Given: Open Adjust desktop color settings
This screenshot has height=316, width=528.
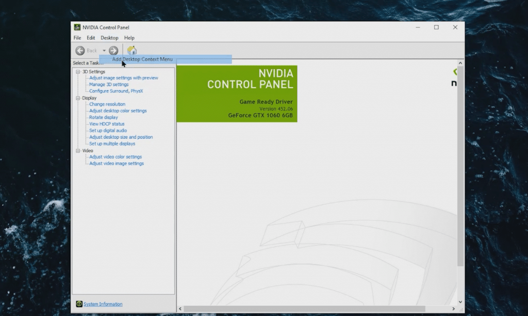Looking at the screenshot, I should click(x=118, y=110).
